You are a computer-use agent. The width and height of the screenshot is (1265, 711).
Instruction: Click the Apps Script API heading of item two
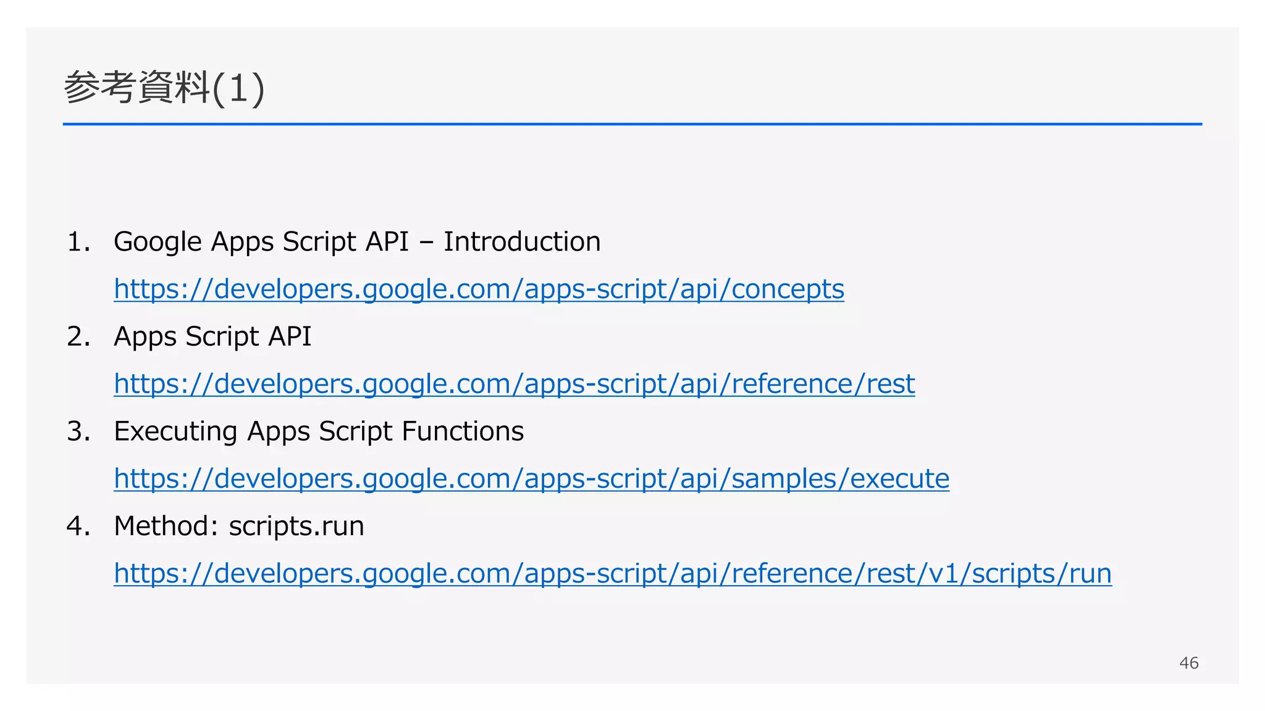point(212,337)
